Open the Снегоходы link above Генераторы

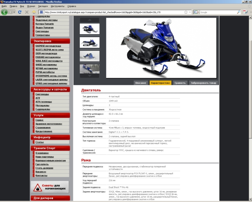point(42,31)
